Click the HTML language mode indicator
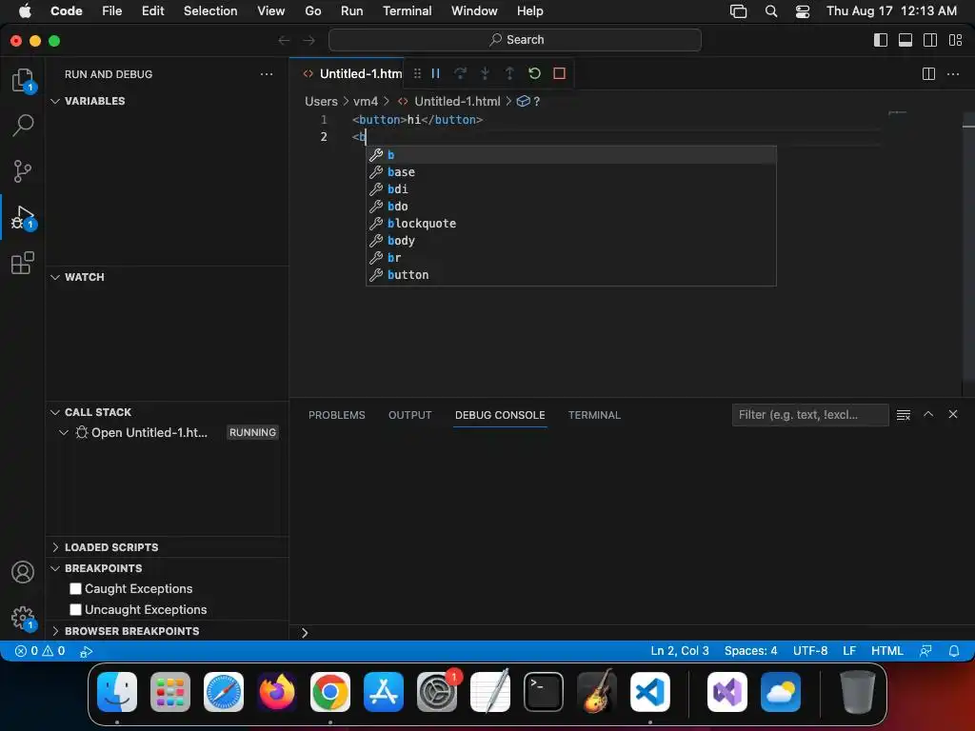975x731 pixels. click(x=886, y=651)
